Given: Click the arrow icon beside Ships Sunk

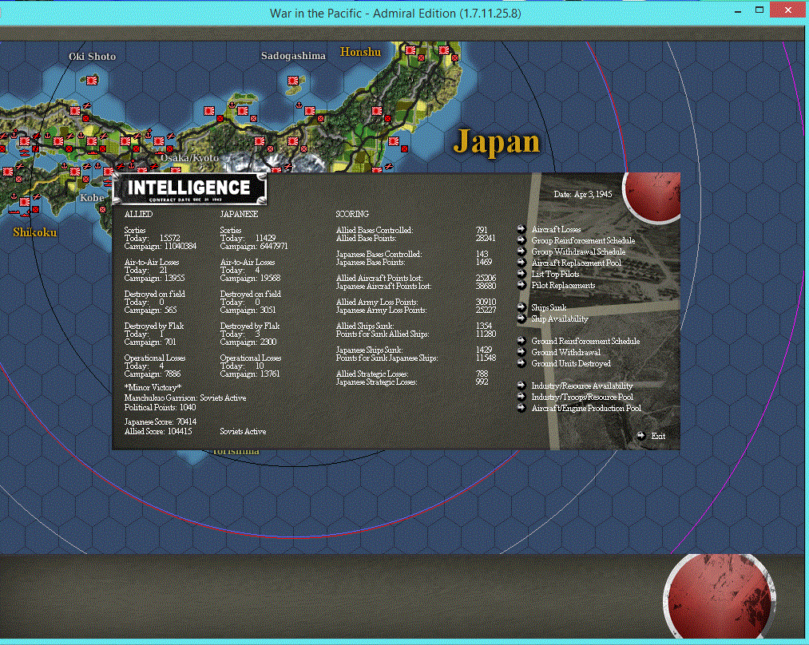Looking at the screenshot, I should click(521, 307).
